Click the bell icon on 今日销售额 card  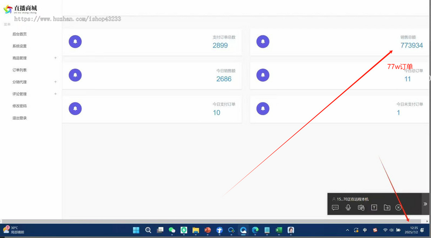click(x=75, y=75)
